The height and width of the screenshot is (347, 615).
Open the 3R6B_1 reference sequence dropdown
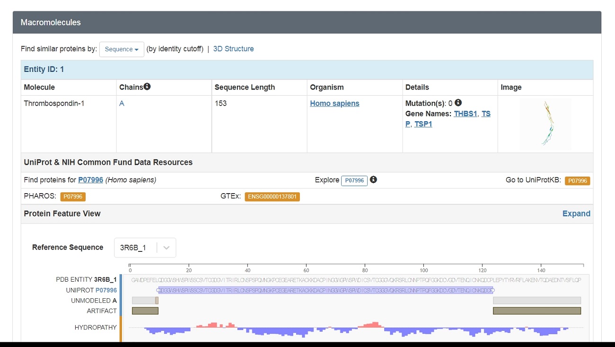click(x=145, y=248)
